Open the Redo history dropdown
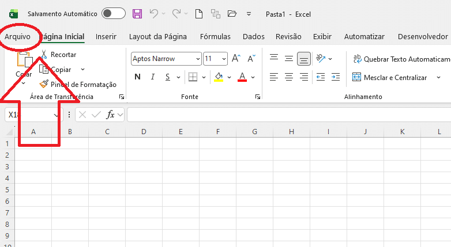This screenshot has height=247, width=451. click(186, 13)
